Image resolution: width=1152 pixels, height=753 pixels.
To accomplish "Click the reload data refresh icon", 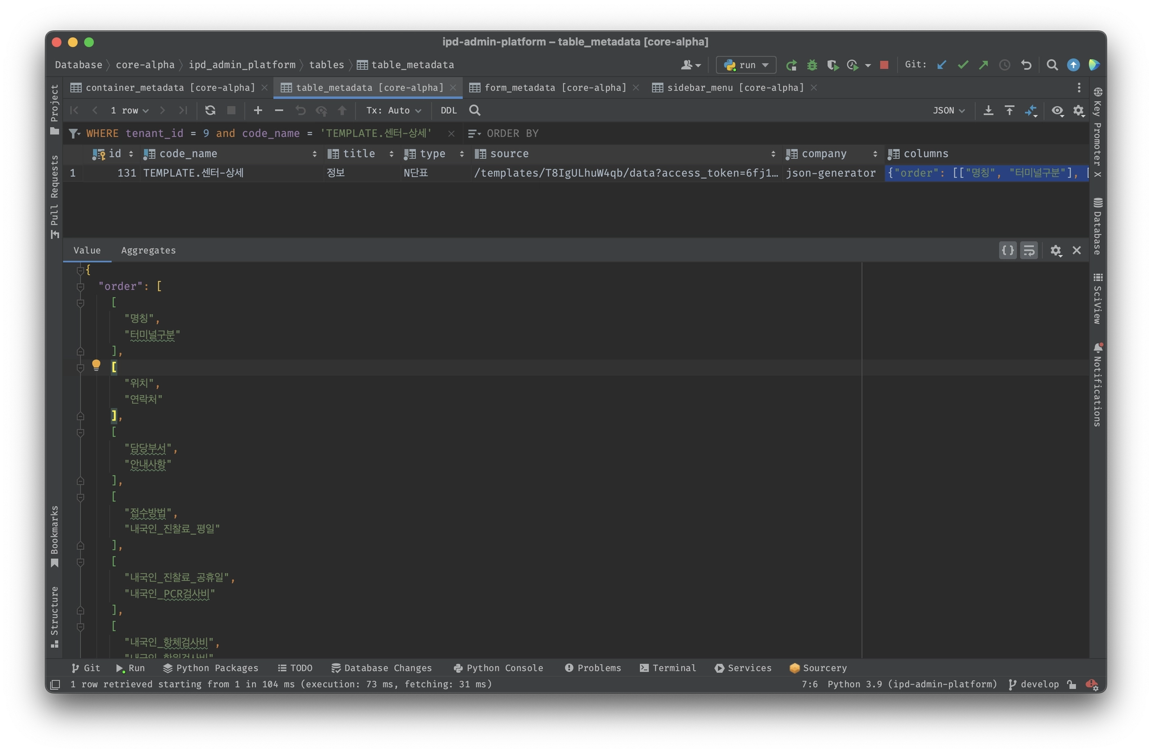I will coord(210,110).
